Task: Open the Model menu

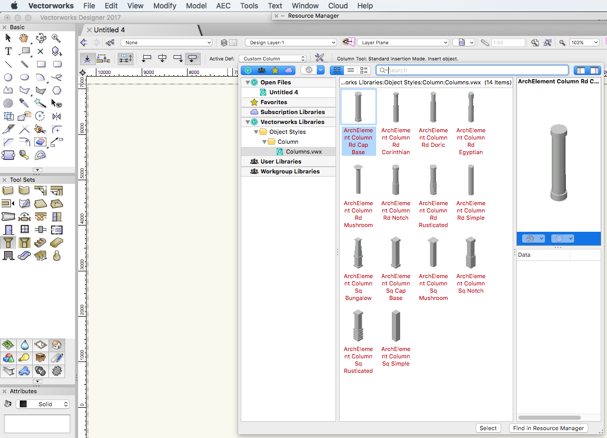Action: pos(196,6)
